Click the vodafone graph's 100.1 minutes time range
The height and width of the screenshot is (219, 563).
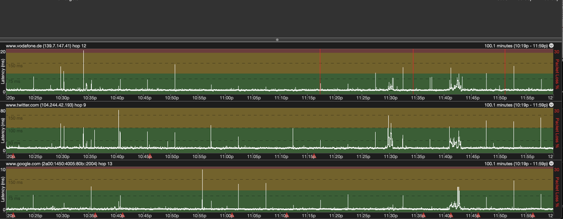[x=516, y=46]
